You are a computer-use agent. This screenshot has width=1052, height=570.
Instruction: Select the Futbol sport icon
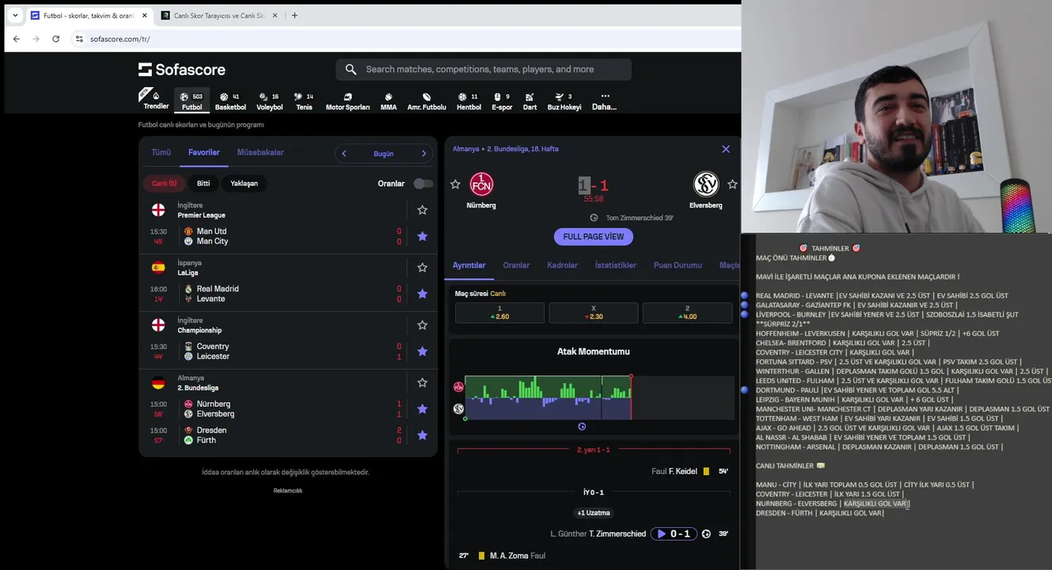(x=192, y=101)
